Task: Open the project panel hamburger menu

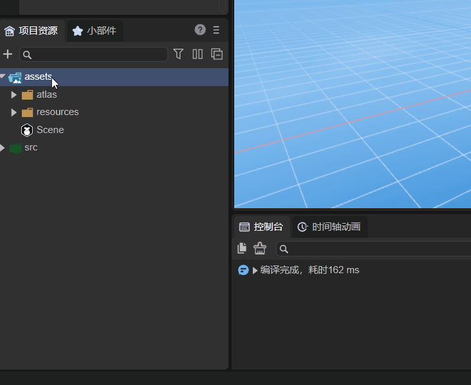Action: (216, 30)
